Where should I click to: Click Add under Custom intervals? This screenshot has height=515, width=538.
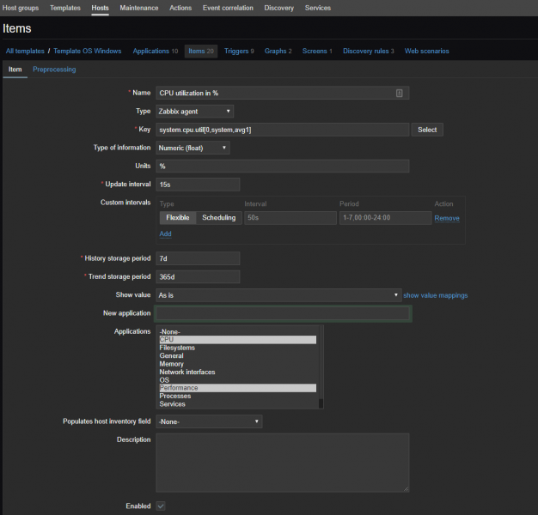pos(165,233)
